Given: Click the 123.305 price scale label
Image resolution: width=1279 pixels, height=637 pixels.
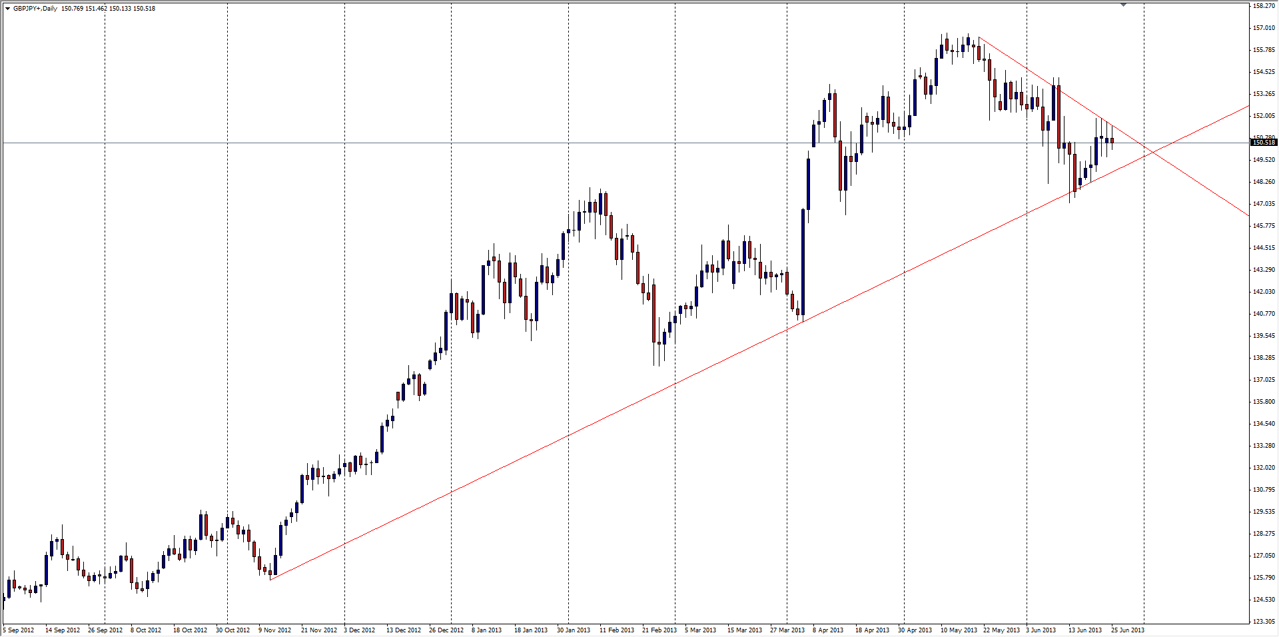Looking at the screenshot, I should click(1264, 622).
